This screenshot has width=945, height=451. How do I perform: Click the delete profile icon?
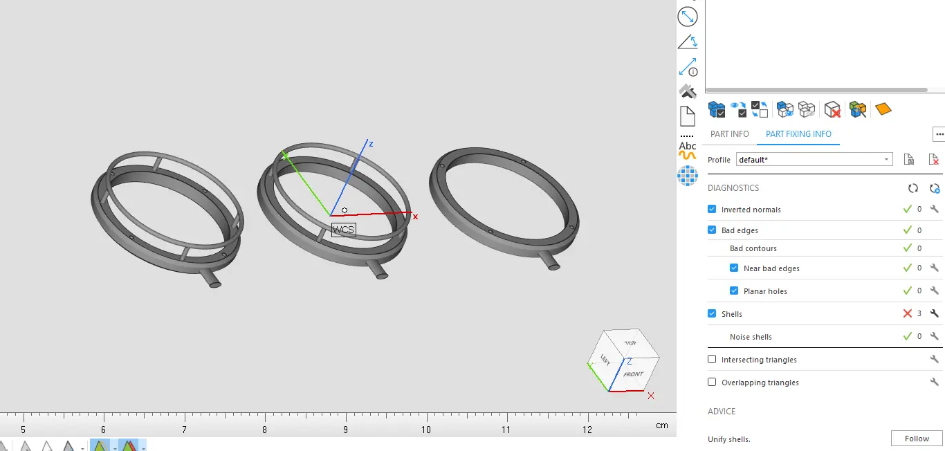933,160
